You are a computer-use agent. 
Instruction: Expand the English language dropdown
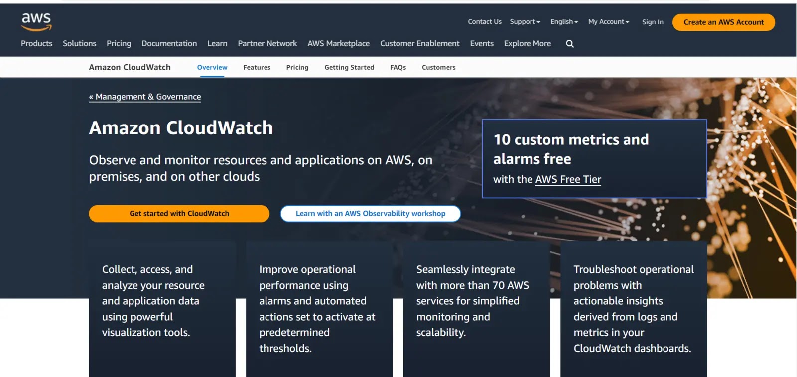coord(564,22)
